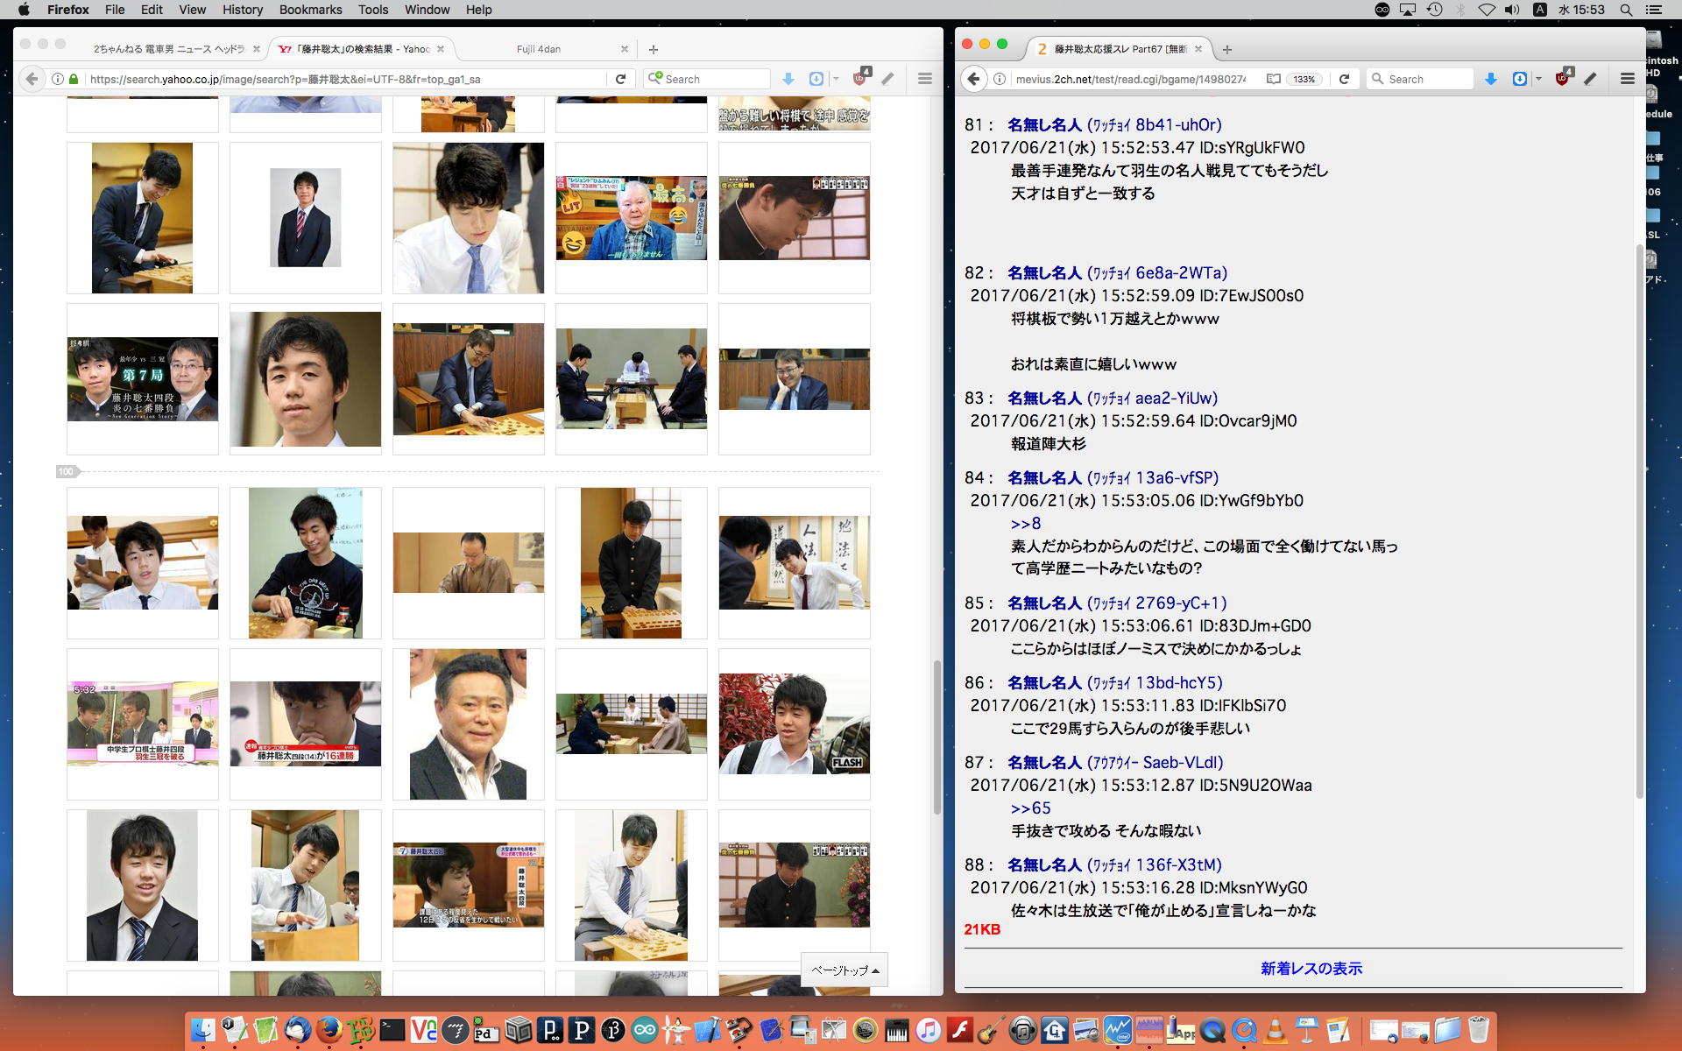Open macOS Spotlight search icon
The image size is (1682, 1051).
pyautogui.click(x=1626, y=10)
